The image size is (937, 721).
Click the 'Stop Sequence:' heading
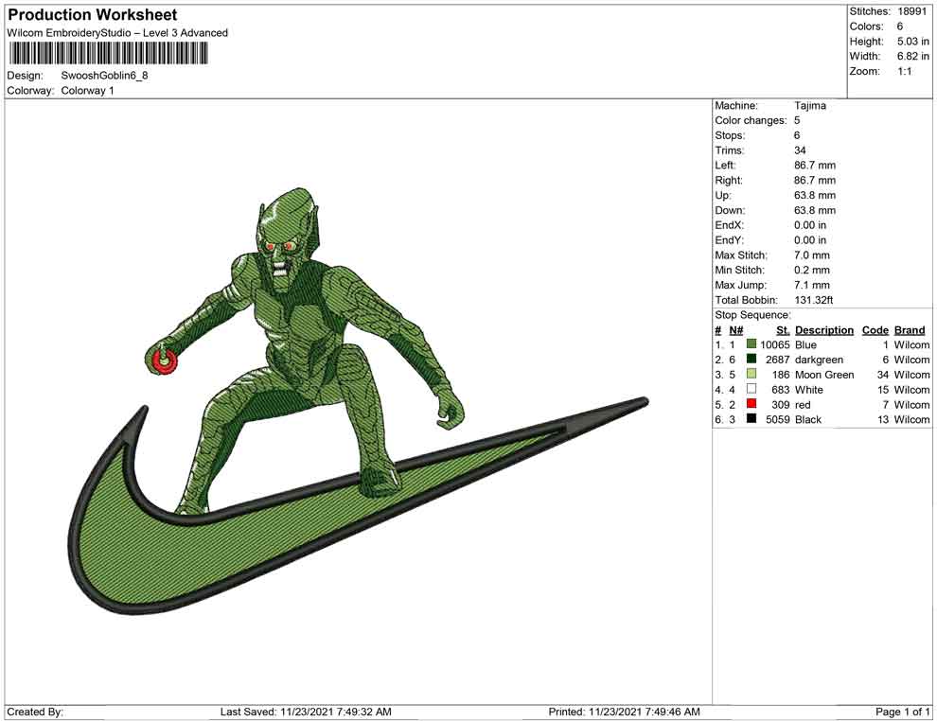click(752, 315)
